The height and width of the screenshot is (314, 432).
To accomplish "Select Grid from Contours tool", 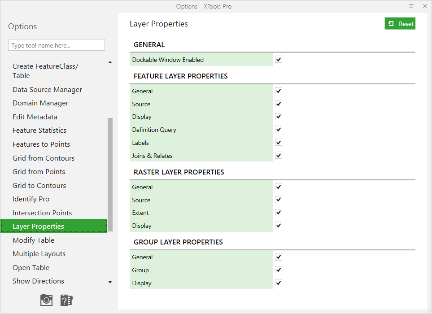I will point(54,158).
